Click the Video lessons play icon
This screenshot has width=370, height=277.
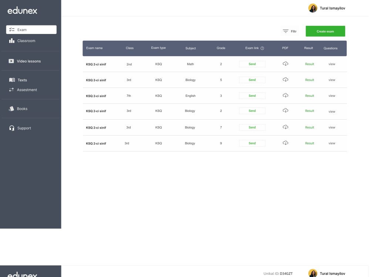(x=11, y=61)
